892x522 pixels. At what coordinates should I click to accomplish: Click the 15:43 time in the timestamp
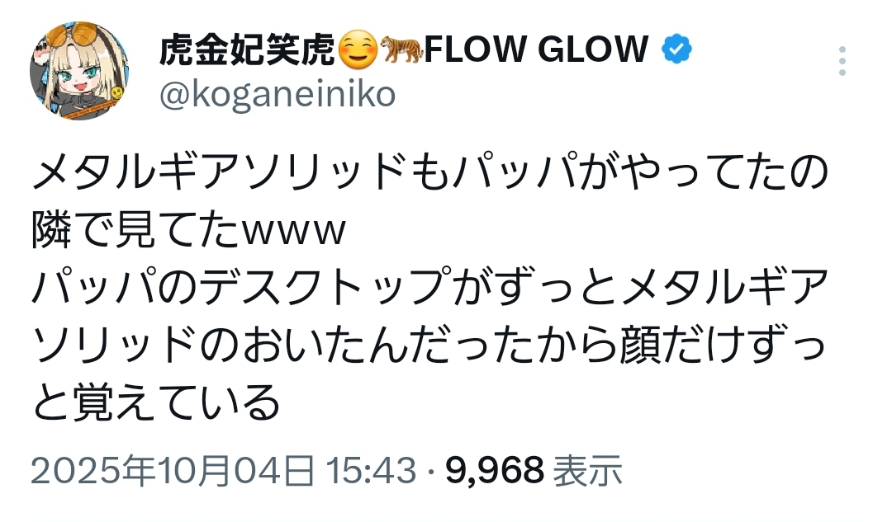tap(370, 471)
